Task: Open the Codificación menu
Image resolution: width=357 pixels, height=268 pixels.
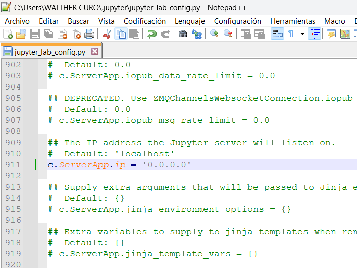Action: point(144,21)
